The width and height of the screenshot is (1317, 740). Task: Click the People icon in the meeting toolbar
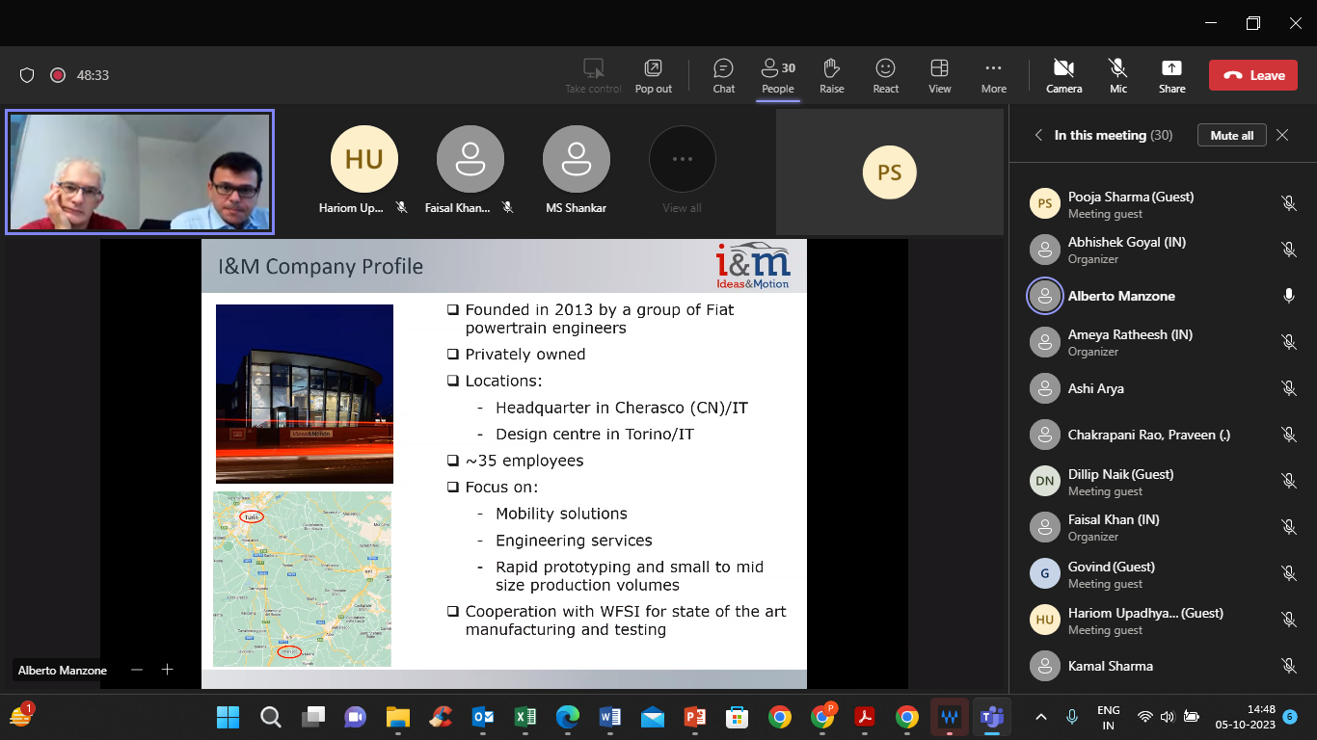777,74
